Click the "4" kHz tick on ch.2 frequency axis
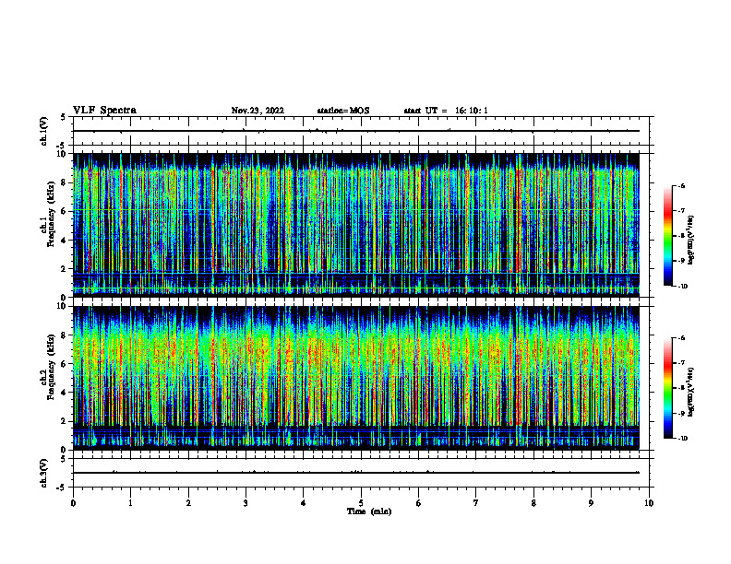Image resolution: width=731 pixels, height=564 pixels. (x=66, y=393)
